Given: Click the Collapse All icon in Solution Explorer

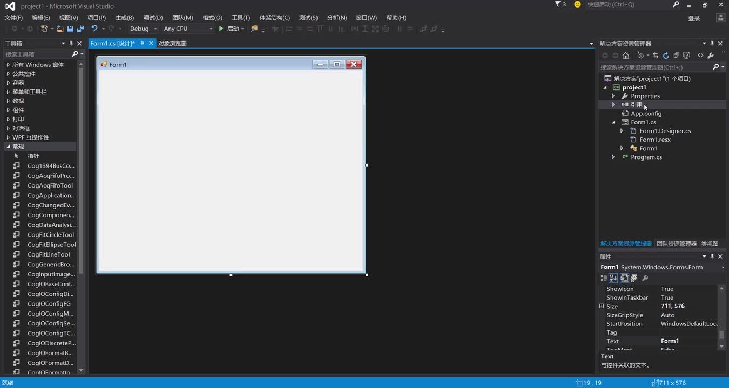Looking at the screenshot, I should (x=676, y=55).
